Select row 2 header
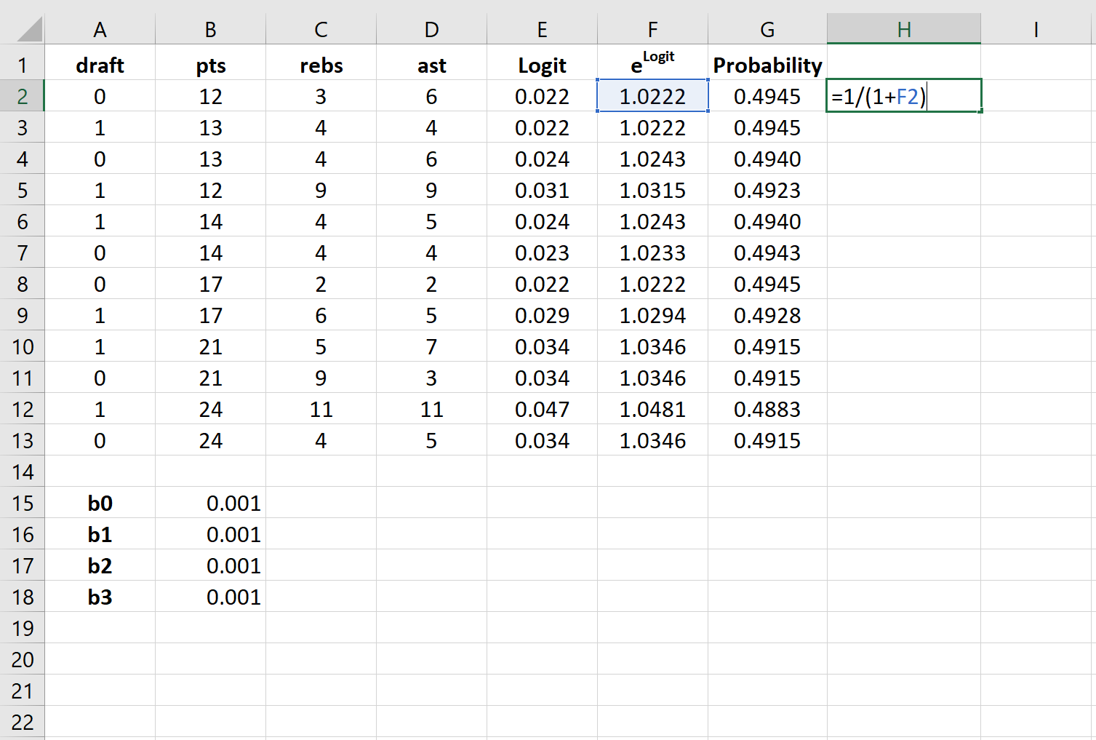The image size is (1096, 740). pyautogui.click(x=23, y=96)
